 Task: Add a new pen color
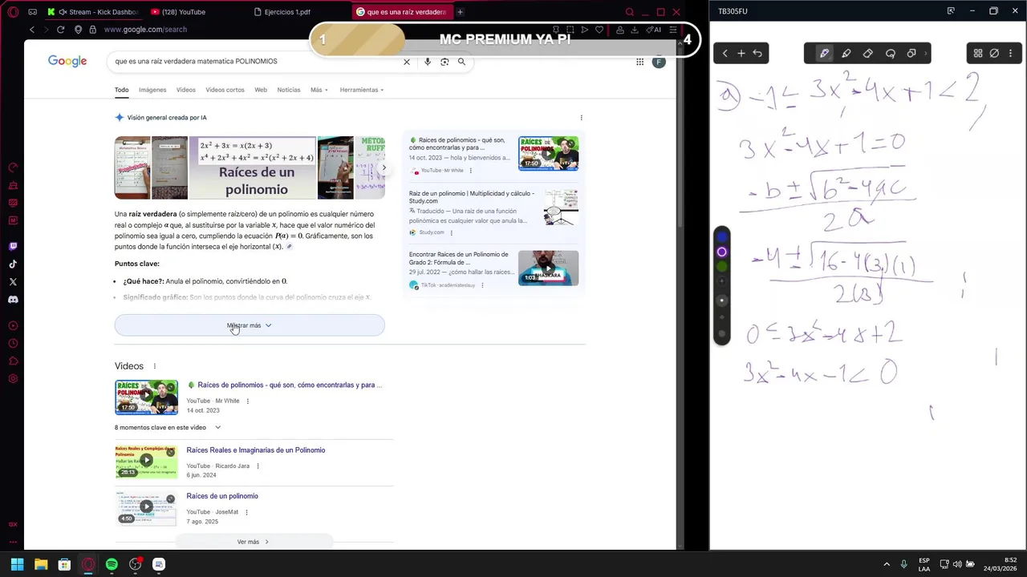coord(722,281)
